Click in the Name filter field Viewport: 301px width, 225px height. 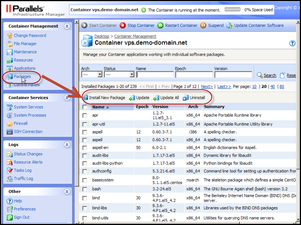pos(155,74)
